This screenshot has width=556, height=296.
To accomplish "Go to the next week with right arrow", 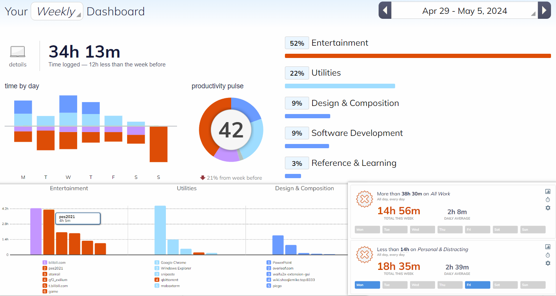I will (544, 10).
